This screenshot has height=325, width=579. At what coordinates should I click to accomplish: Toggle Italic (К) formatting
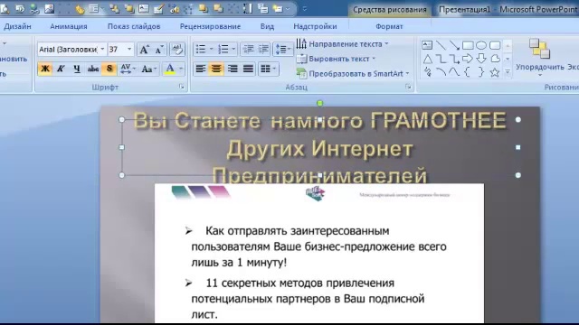click(61, 69)
